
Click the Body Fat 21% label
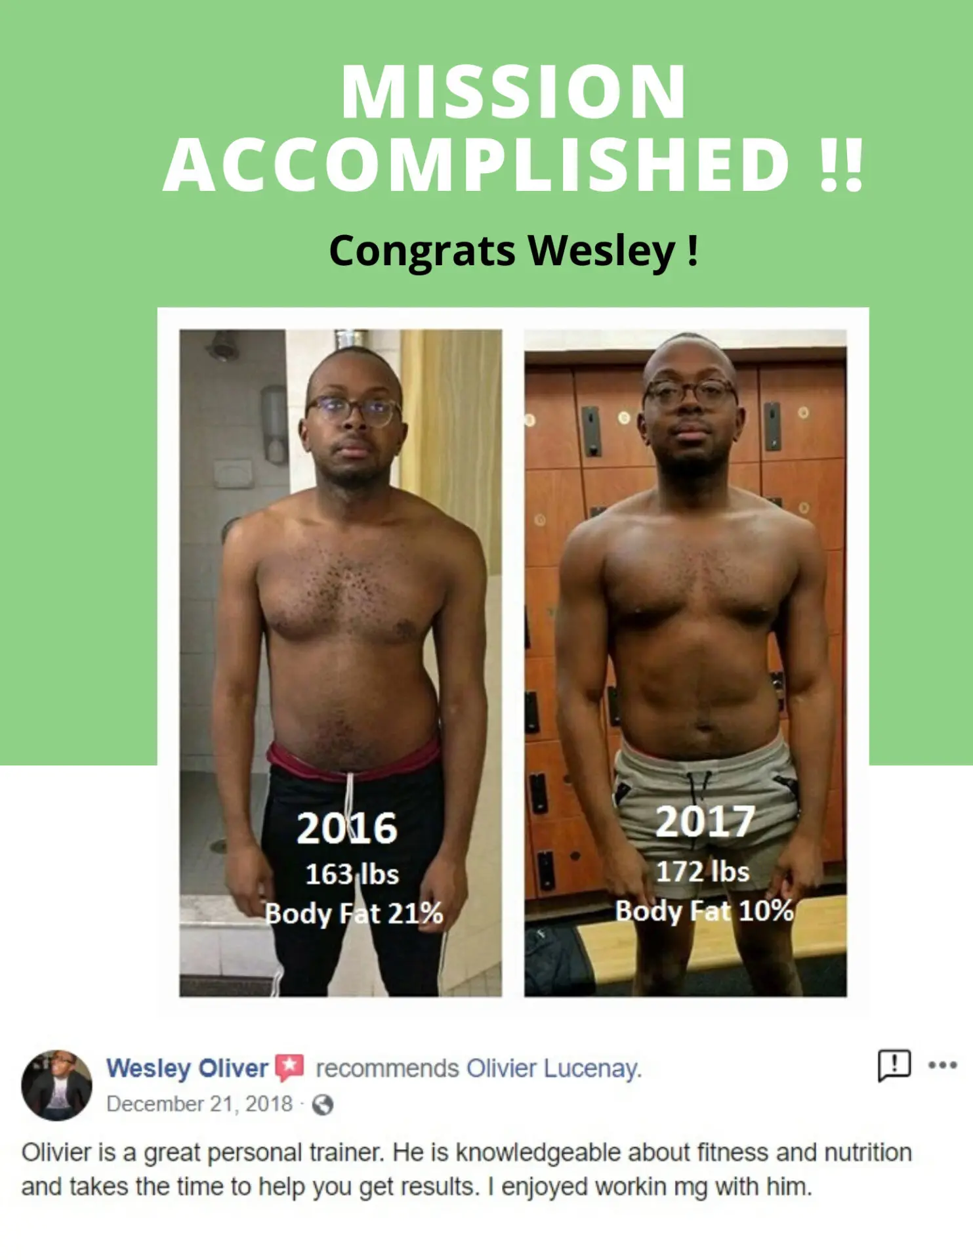tap(354, 914)
